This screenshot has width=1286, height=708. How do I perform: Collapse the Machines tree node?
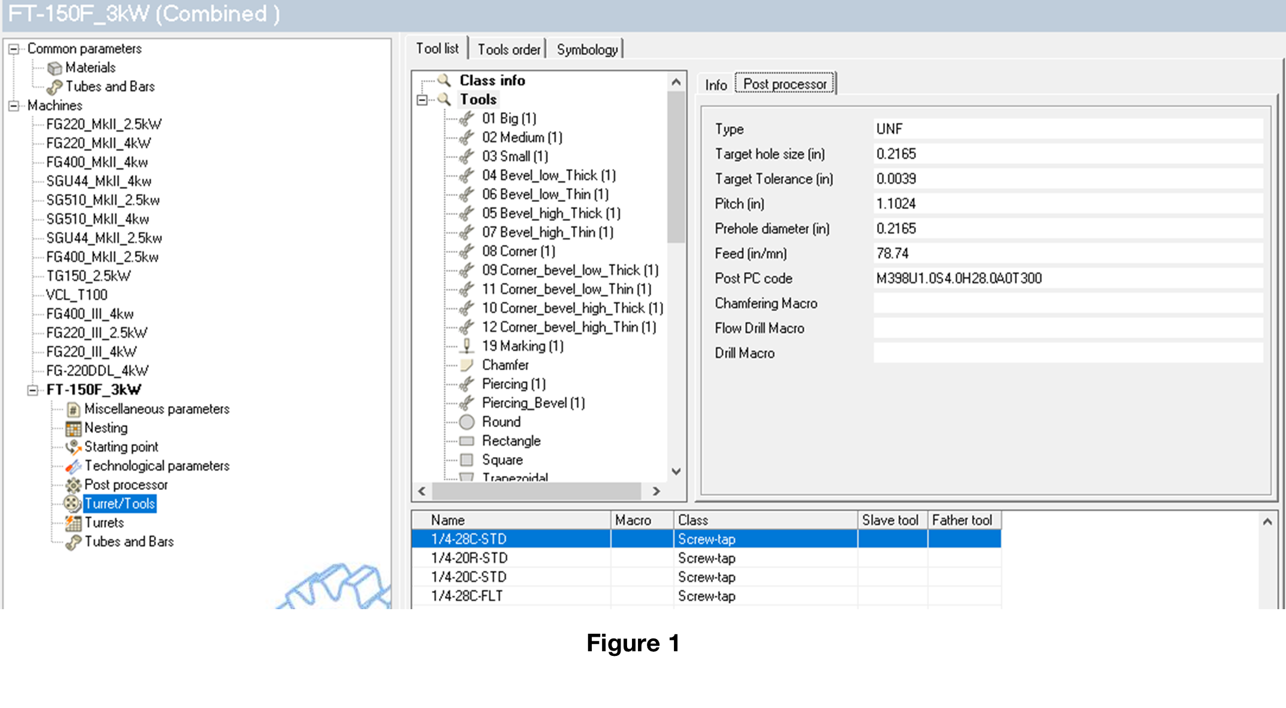coord(14,105)
